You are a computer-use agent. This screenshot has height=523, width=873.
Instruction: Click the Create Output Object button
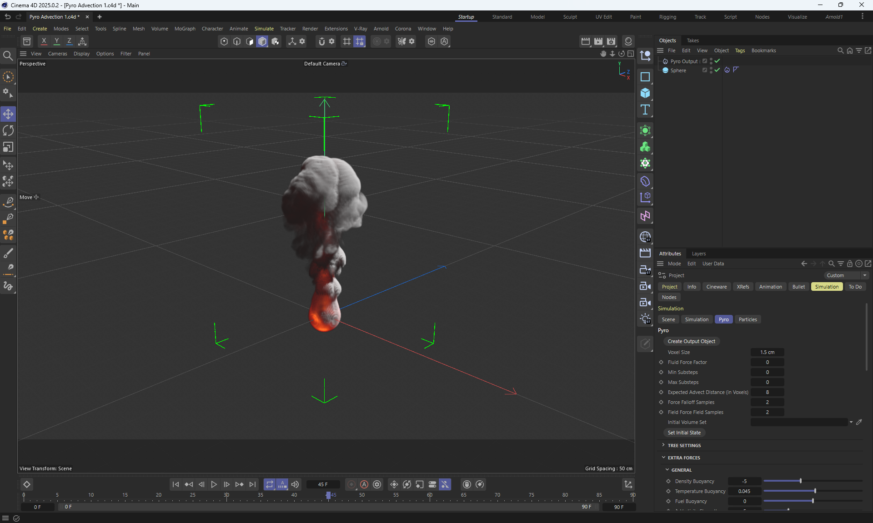pyautogui.click(x=691, y=341)
